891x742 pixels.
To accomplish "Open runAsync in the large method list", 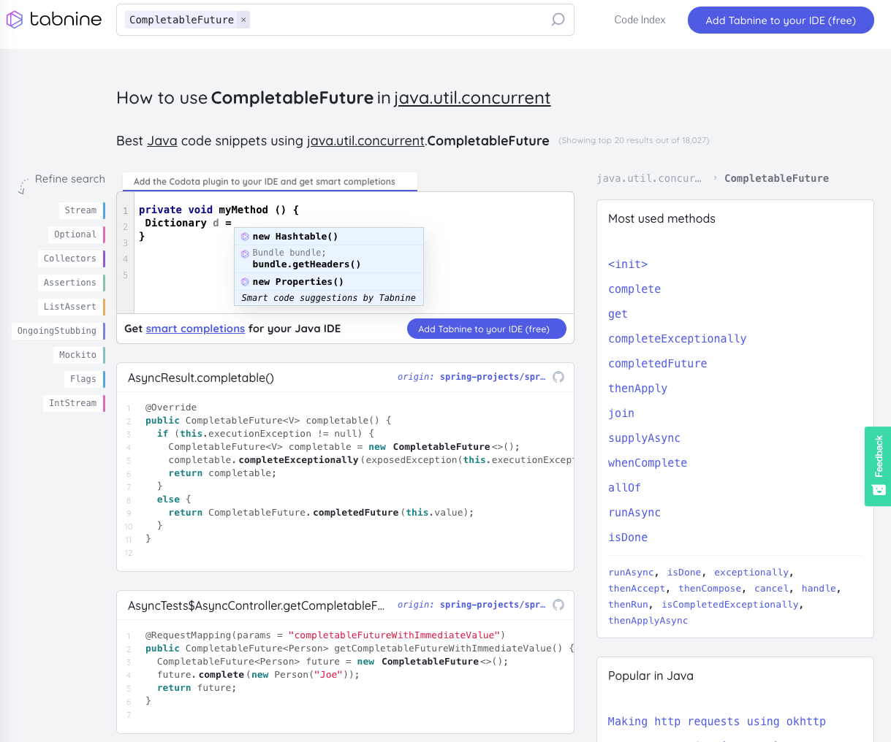I will pyautogui.click(x=634, y=513).
